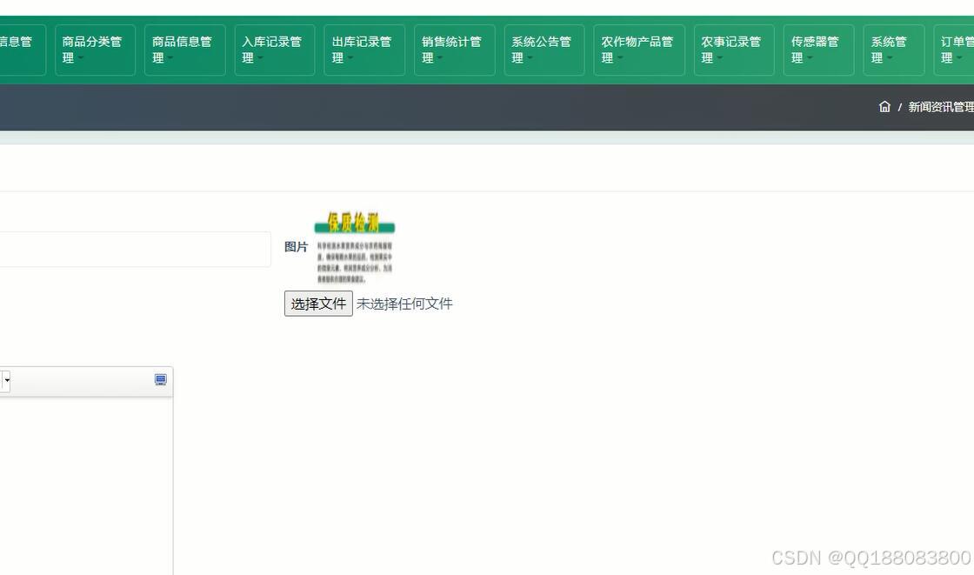
Task: Click the 选择文件 file upload button
Action: (318, 304)
